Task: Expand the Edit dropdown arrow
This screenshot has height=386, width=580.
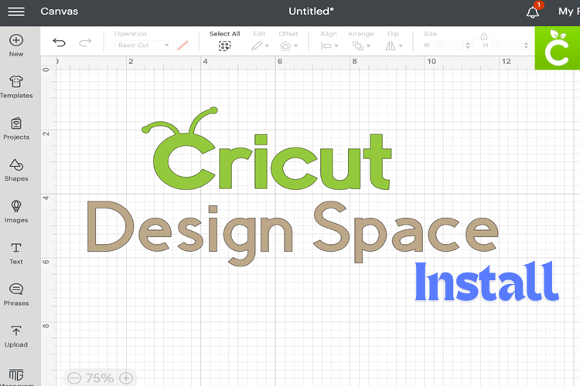Action: pos(267,46)
